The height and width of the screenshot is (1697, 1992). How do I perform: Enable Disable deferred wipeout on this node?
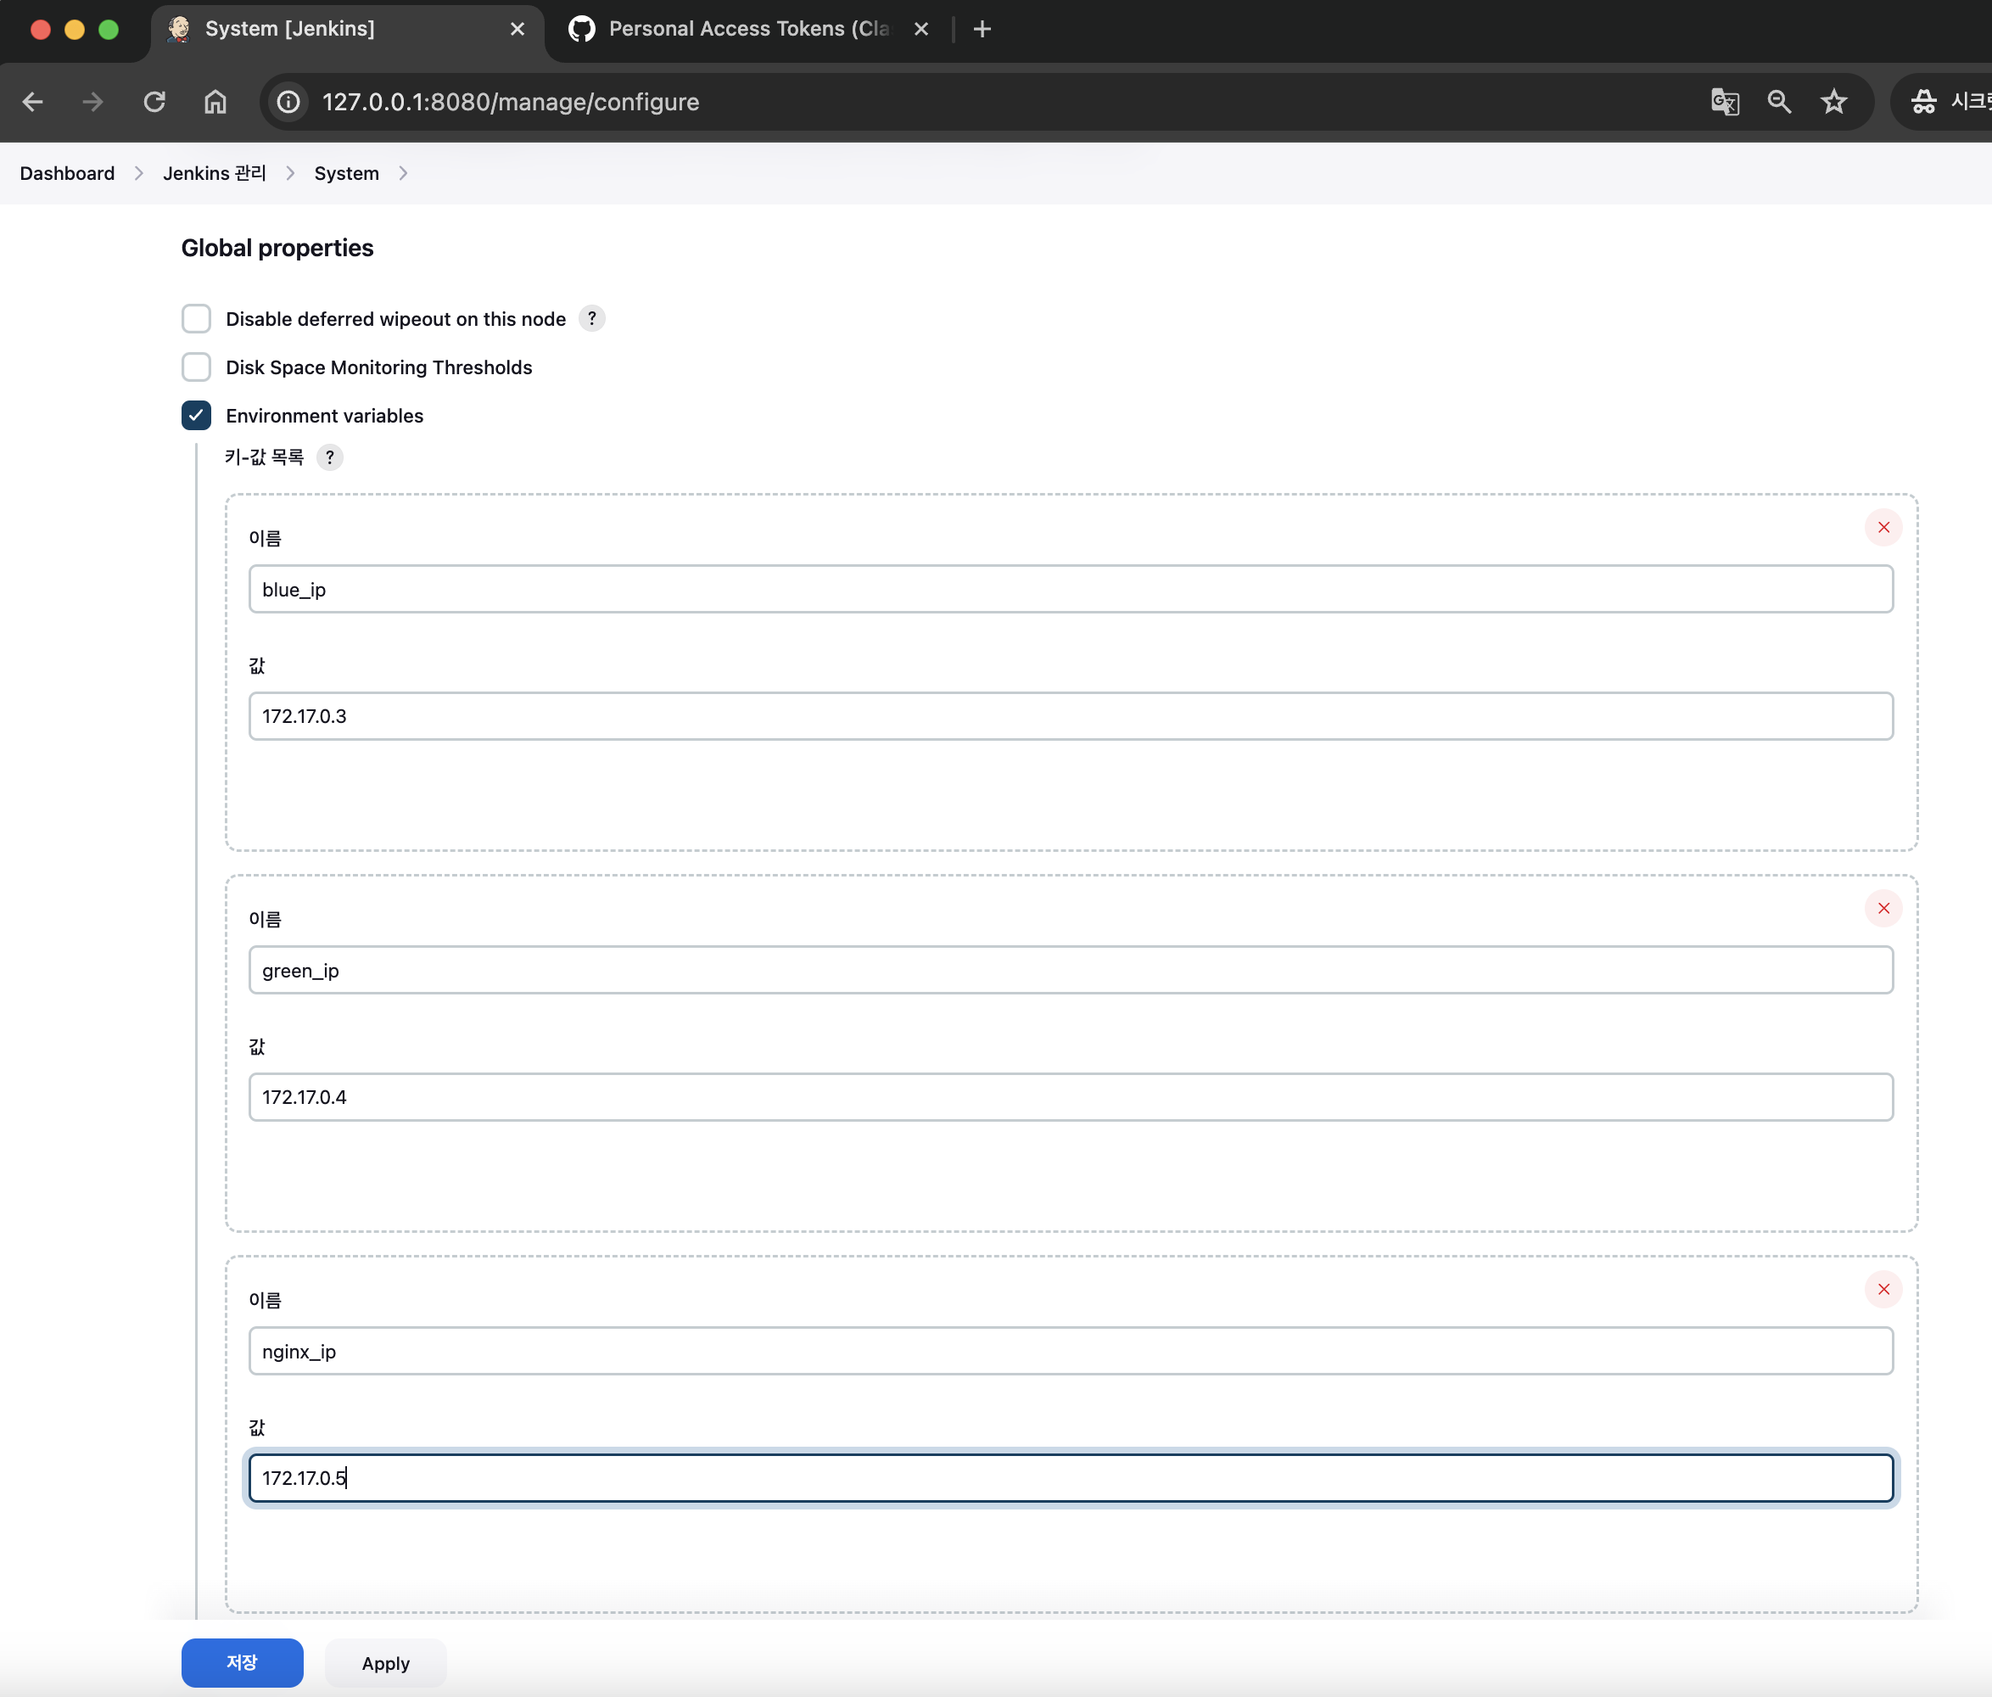pyautogui.click(x=196, y=318)
